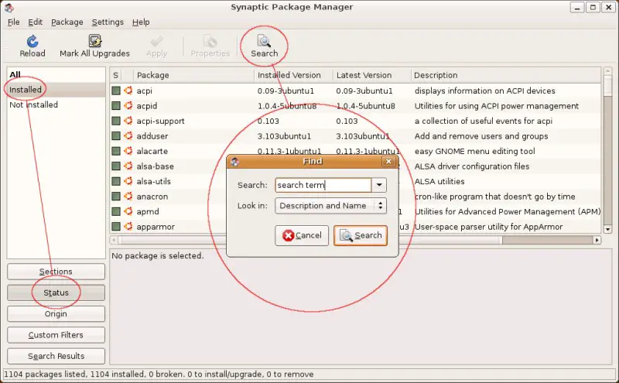This screenshot has width=619, height=383.
Task: Click the Ubuntu logo icon beside alsa-base
Action: [128, 166]
